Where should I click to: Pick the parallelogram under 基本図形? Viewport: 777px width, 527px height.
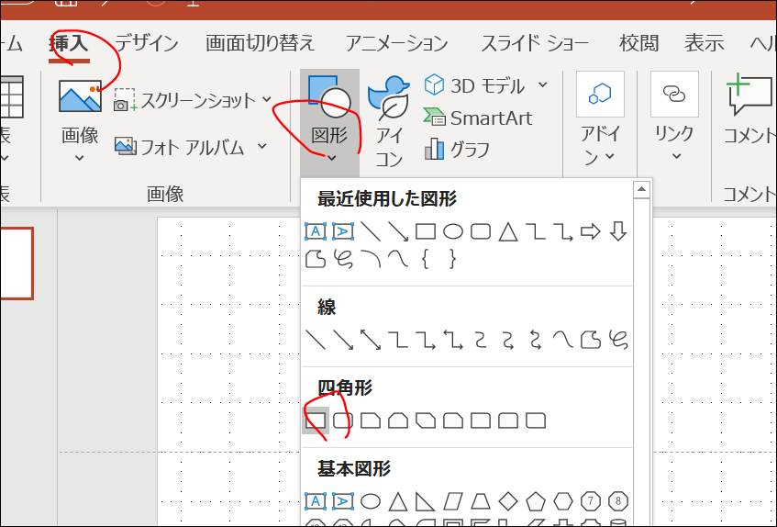tap(453, 501)
